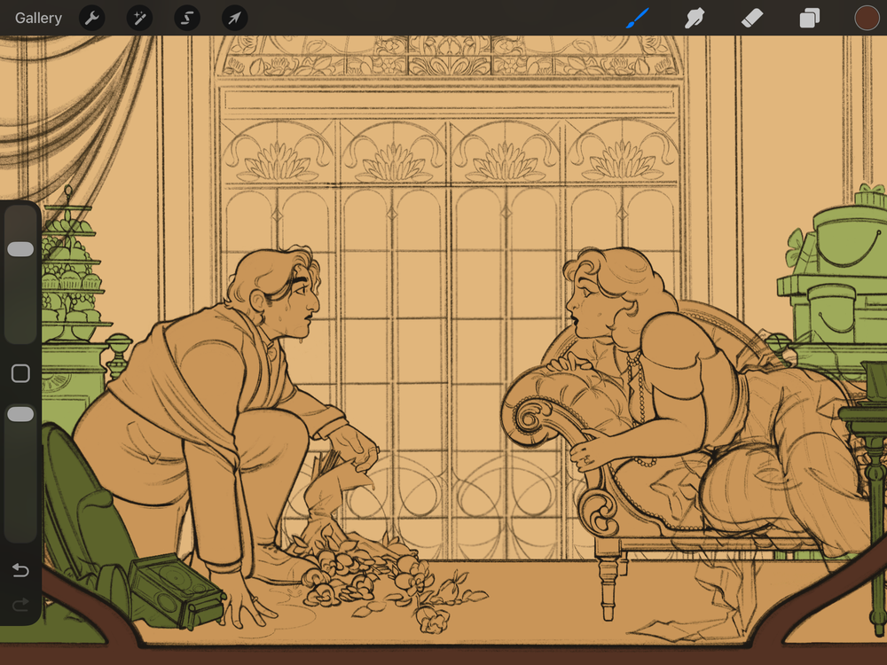Click the brush opacity slider handle

coord(20,415)
